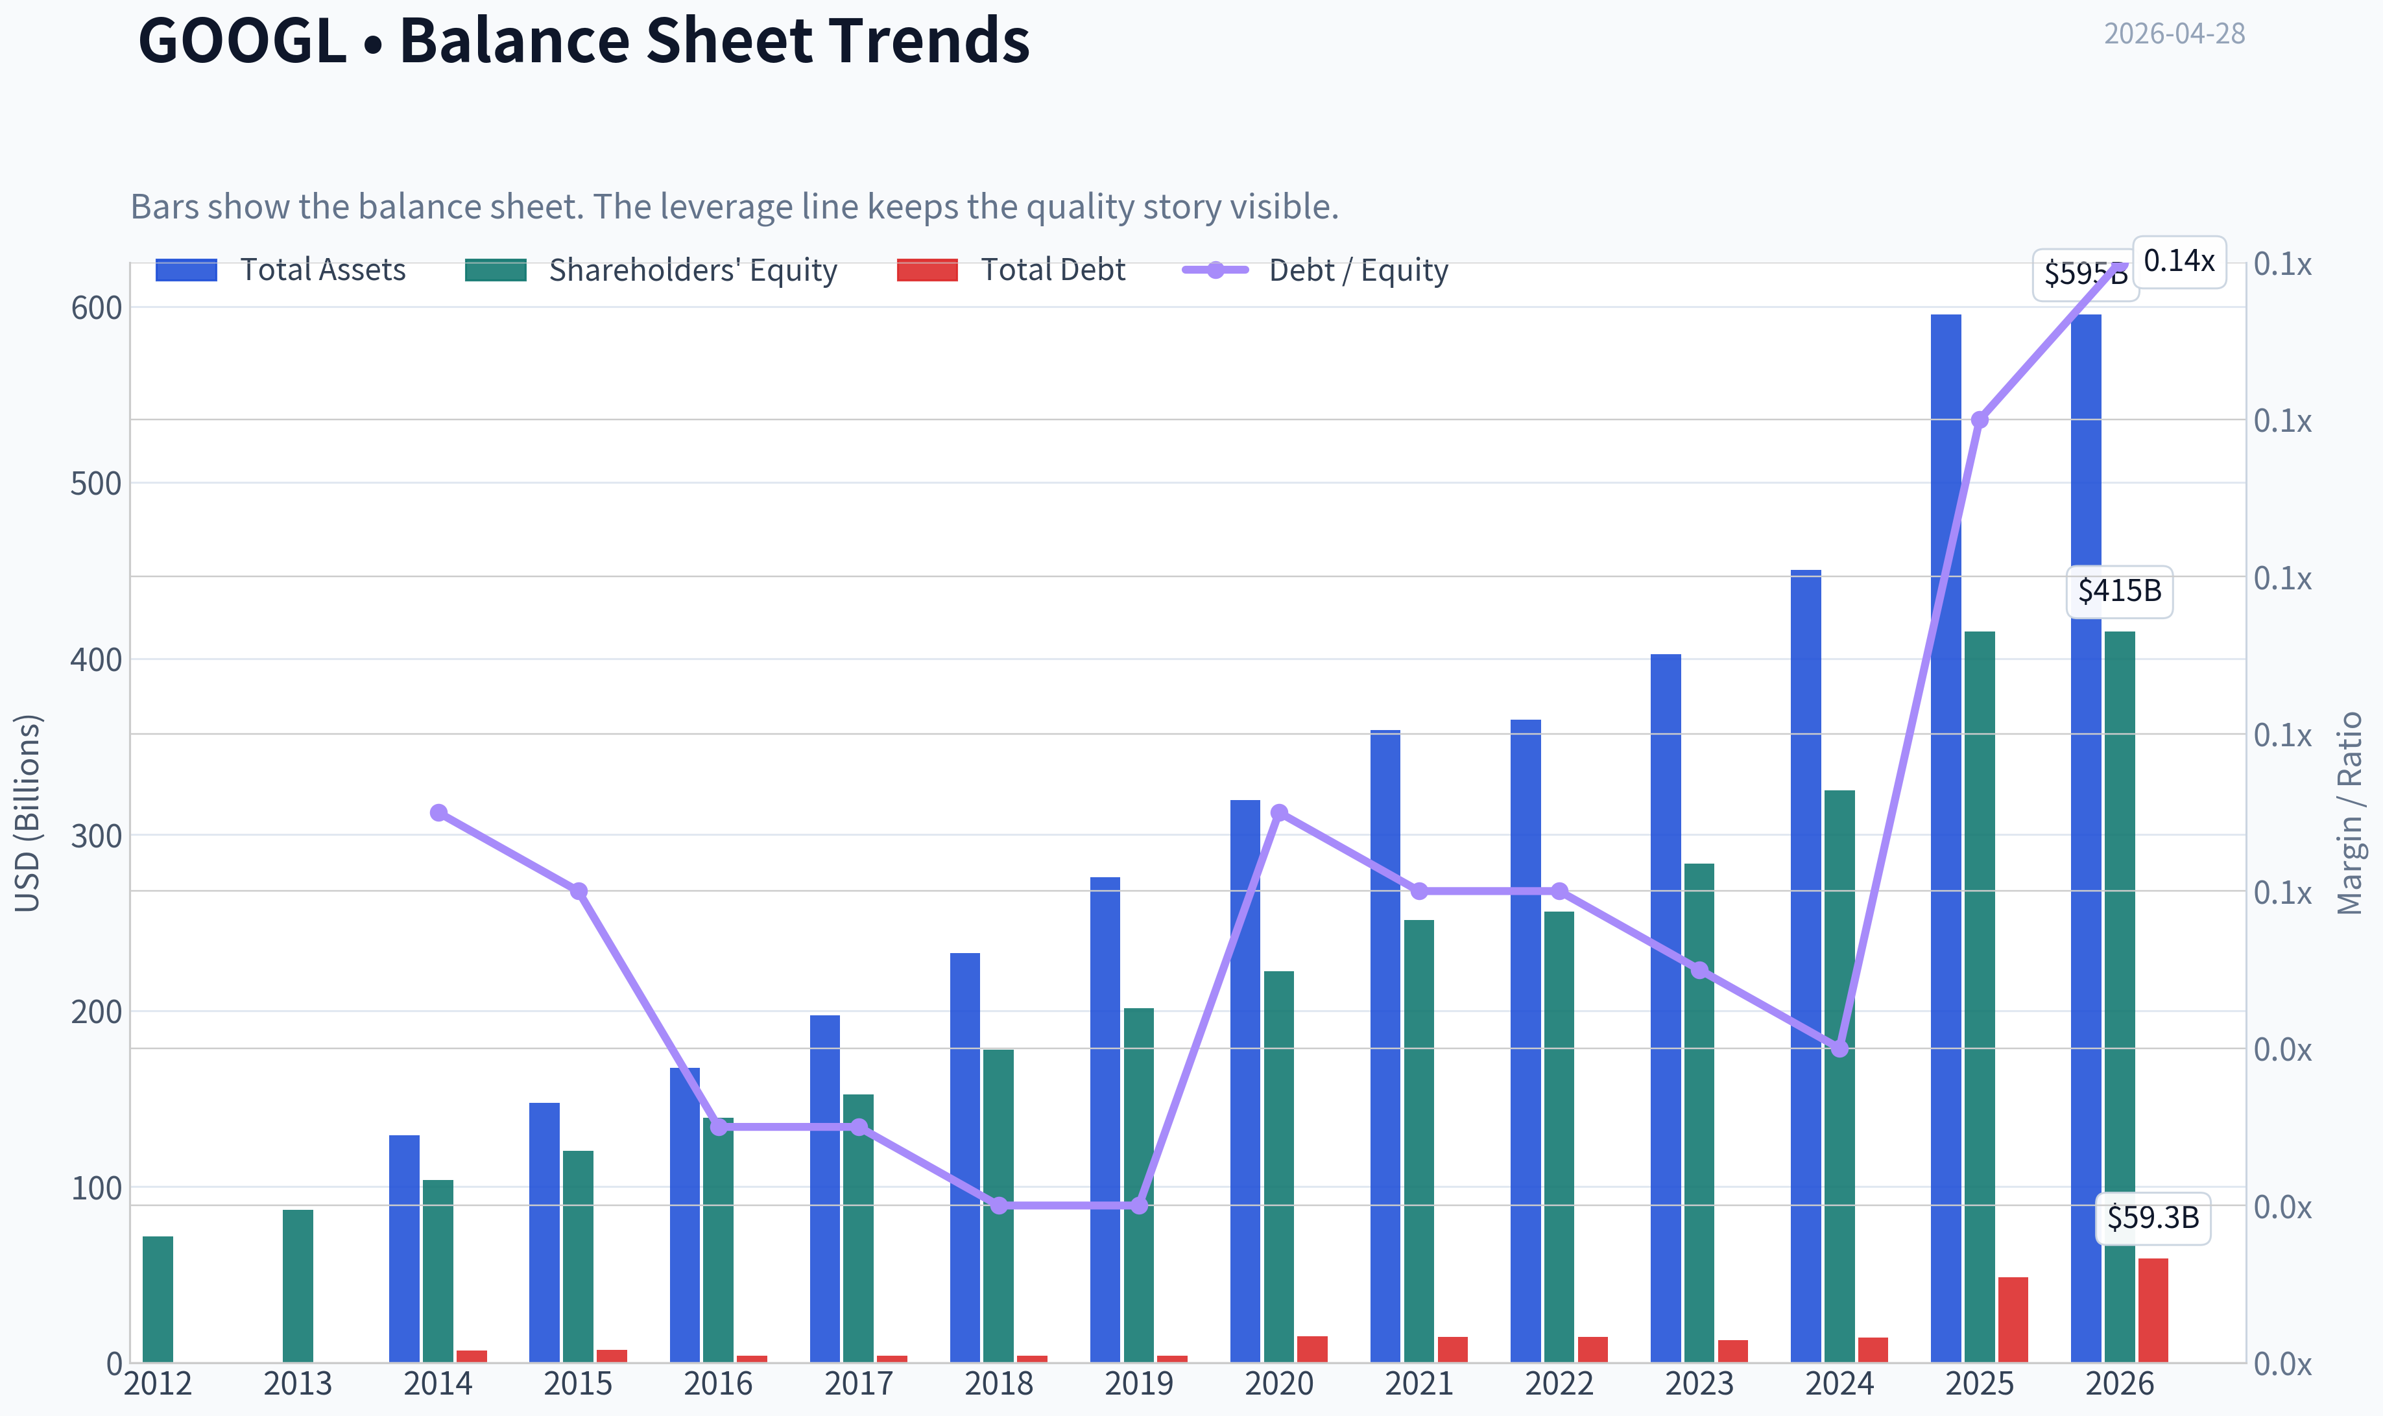This screenshot has width=2383, height=1416.
Task: Click the $59.3B debt label
Action: [x=2153, y=1218]
